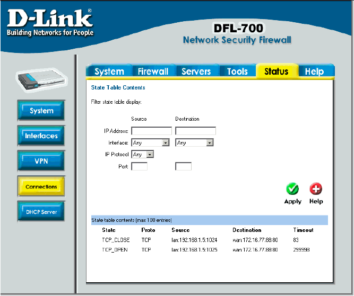The height and width of the screenshot is (296, 354).
Task: Click the VPN sidebar button
Action: (41, 161)
